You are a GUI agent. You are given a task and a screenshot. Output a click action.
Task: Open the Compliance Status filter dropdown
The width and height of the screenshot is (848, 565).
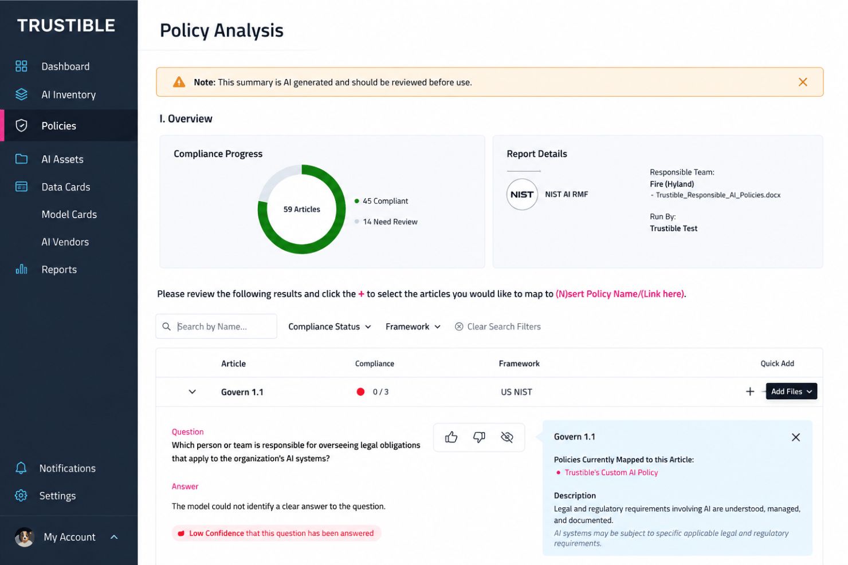(x=329, y=326)
